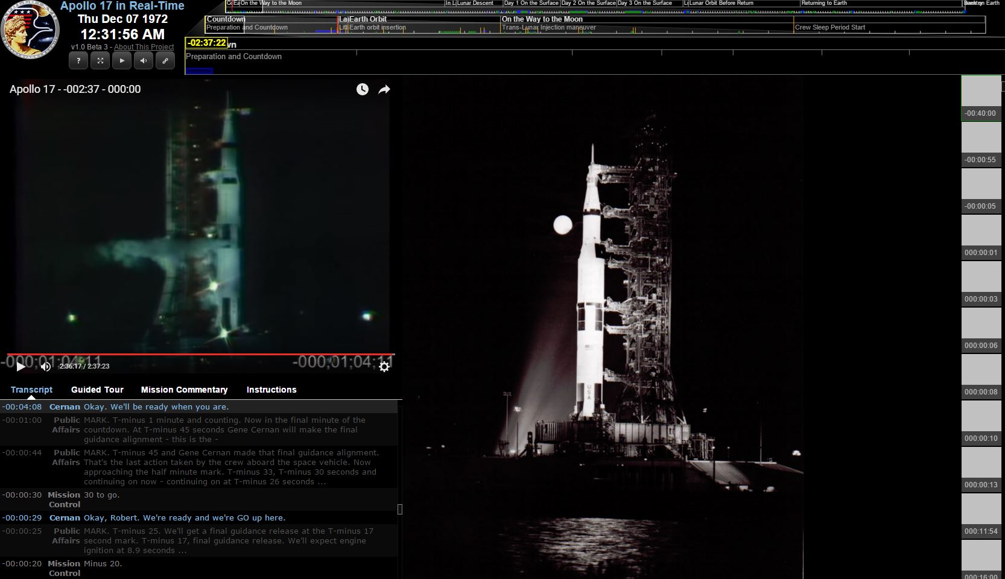
Task: Click the Apollo 17 mission patch logo
Action: coord(30,29)
